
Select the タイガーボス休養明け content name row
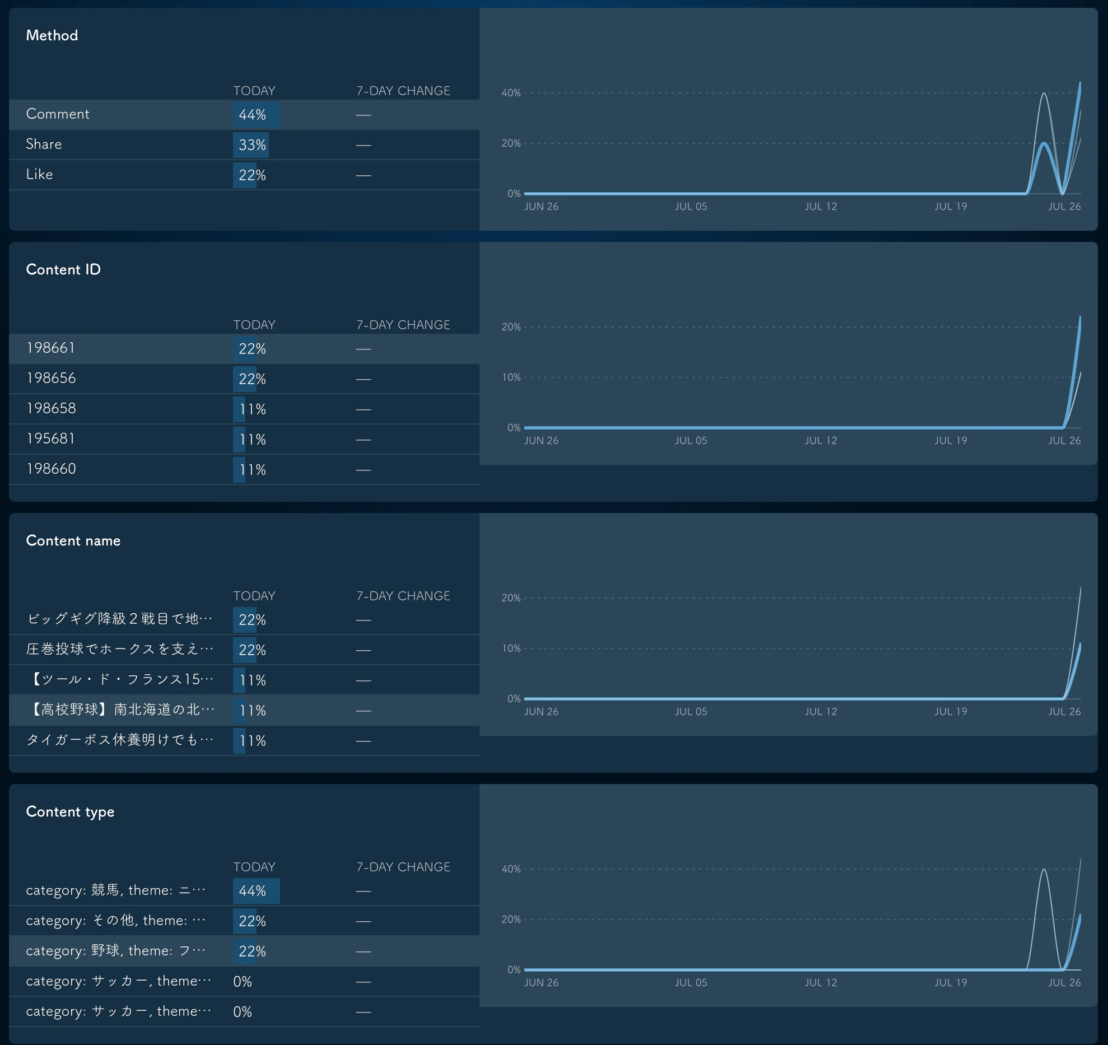244,741
